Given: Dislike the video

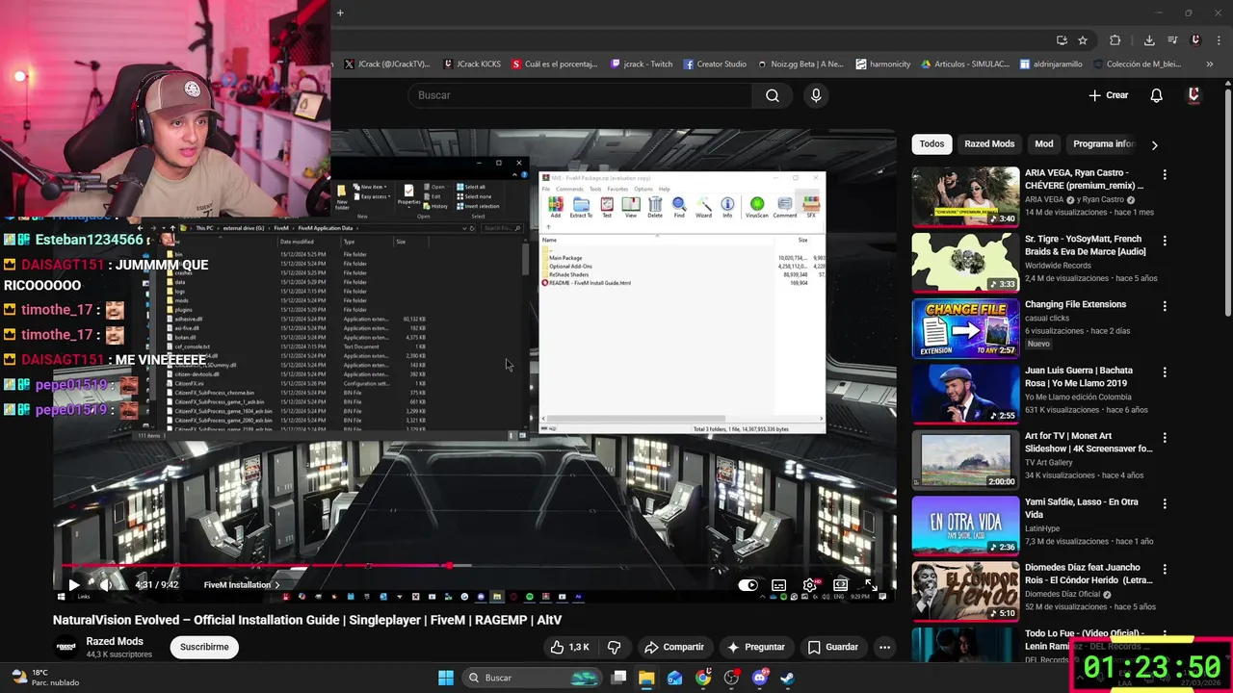Looking at the screenshot, I should tap(614, 647).
